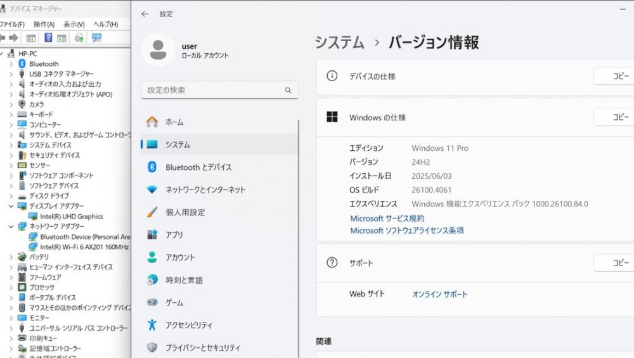Expand オーディオの入力および出力 node
Screen dimensions: 634x358
tap(11, 84)
